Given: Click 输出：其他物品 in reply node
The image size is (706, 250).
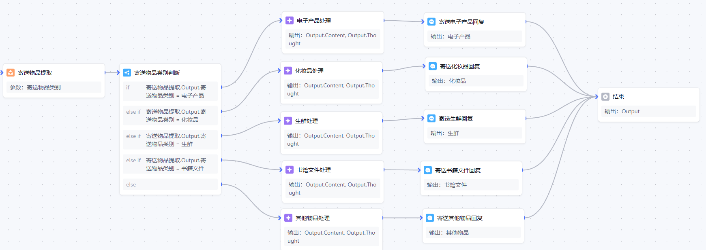Looking at the screenshot, I should pos(473,233).
